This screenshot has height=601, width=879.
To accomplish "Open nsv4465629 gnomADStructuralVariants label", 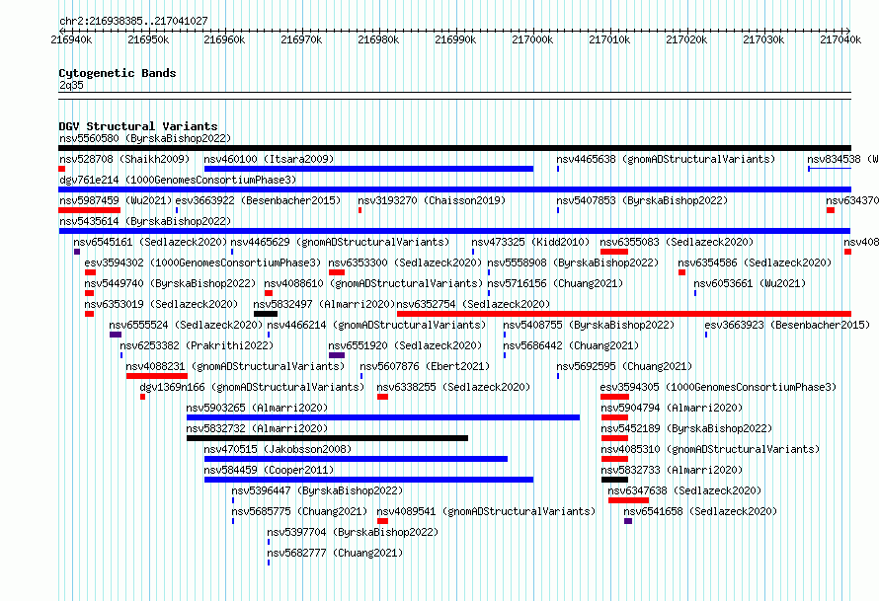I will (x=340, y=242).
